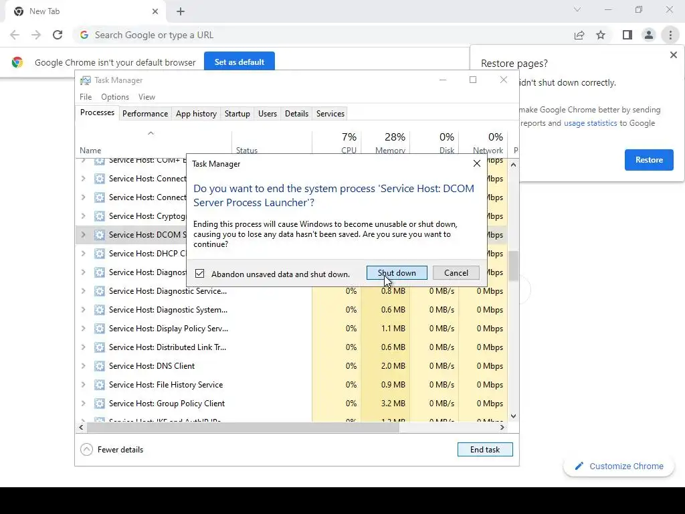The image size is (685, 514).
Task: Click the gear icon of Service Host: DNS Client
Action: pyautogui.click(x=100, y=366)
